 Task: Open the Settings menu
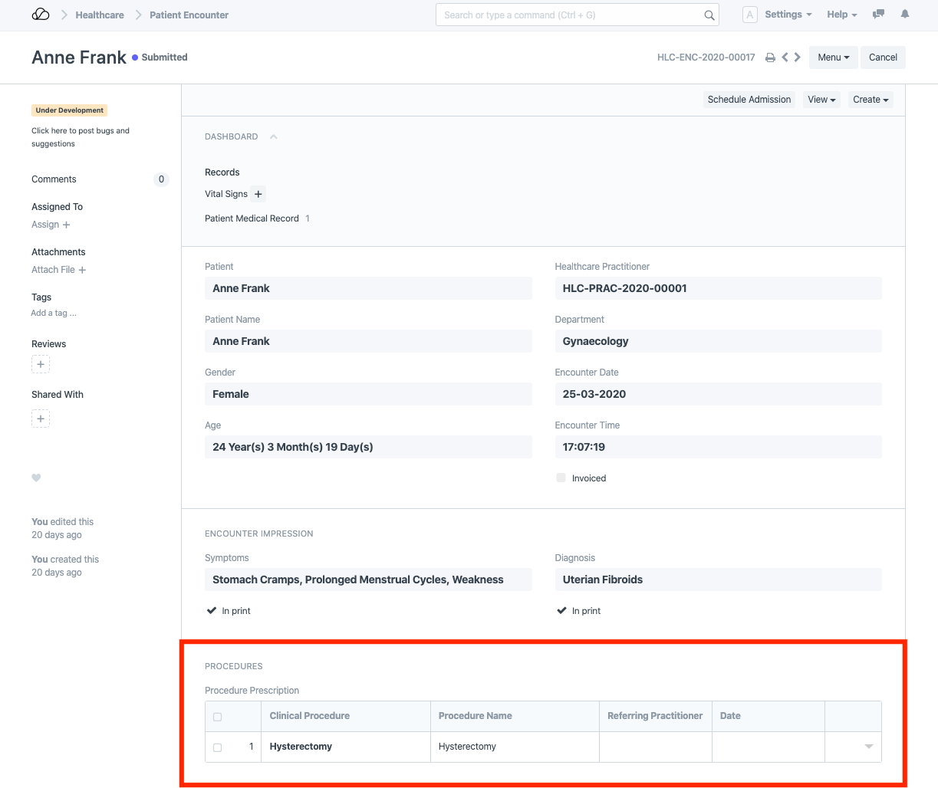(x=788, y=15)
